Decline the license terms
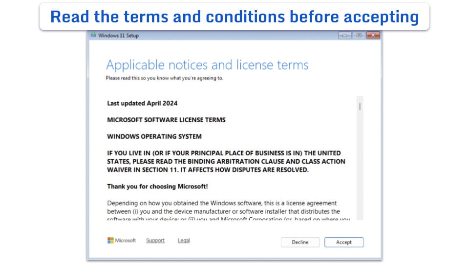Image resolution: width=469 pixels, height=263 pixels. point(300,242)
